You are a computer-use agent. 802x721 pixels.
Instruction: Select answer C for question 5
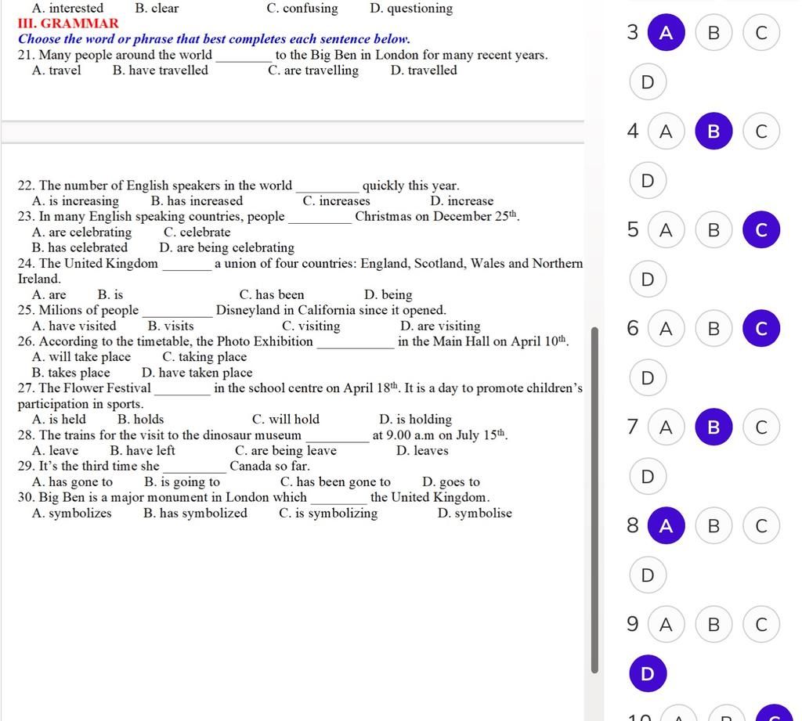(x=761, y=229)
